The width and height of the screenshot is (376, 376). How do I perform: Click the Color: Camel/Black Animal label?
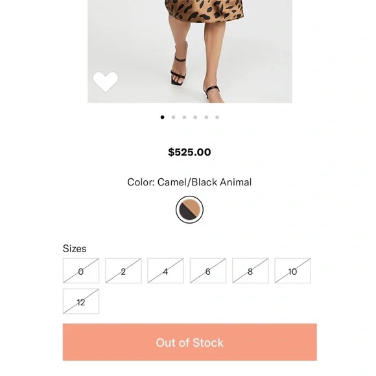click(x=189, y=182)
